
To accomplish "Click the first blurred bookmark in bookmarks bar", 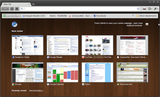I will click(12, 16).
